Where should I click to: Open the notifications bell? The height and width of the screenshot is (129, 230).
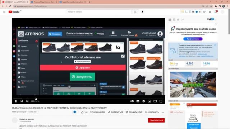pyautogui.click(x=216, y=12)
